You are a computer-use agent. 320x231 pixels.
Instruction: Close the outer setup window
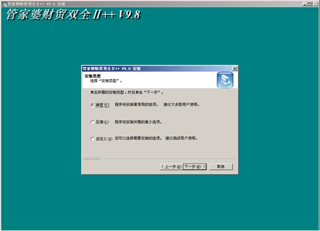316,4
